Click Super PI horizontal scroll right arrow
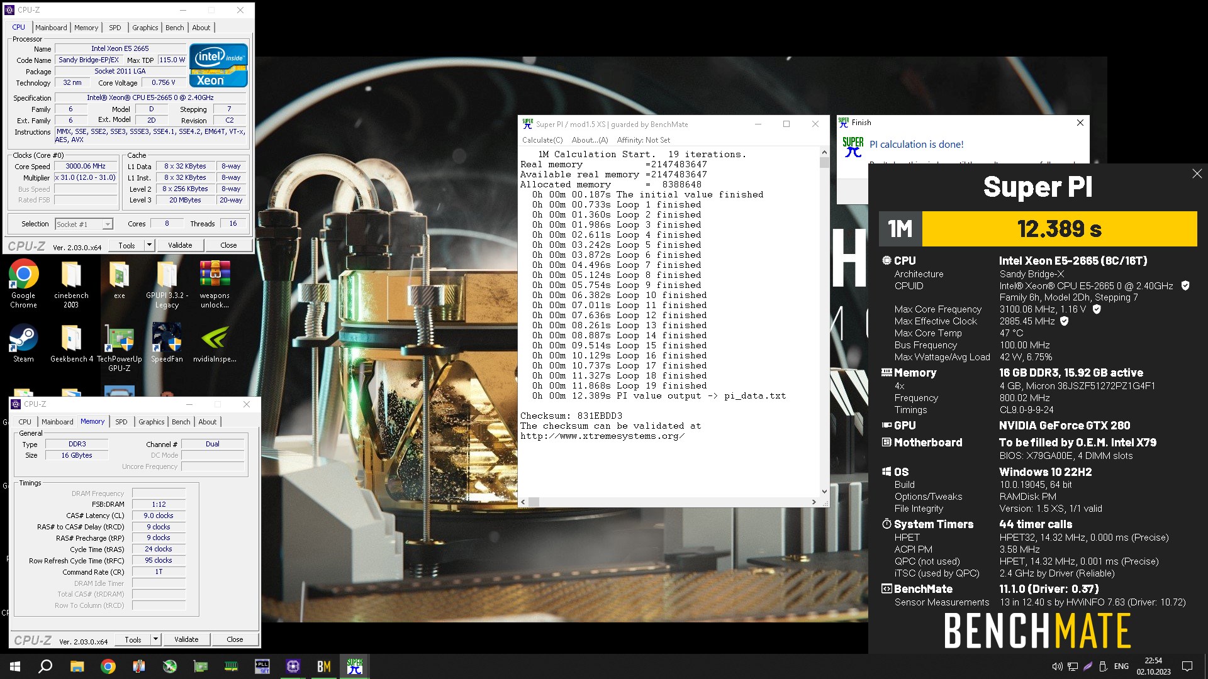 coord(814,502)
